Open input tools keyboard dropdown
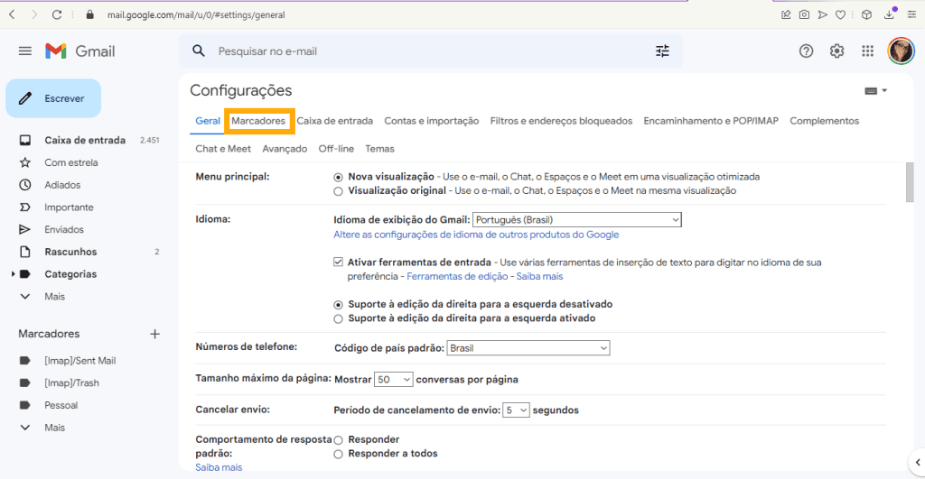 pos(876,91)
